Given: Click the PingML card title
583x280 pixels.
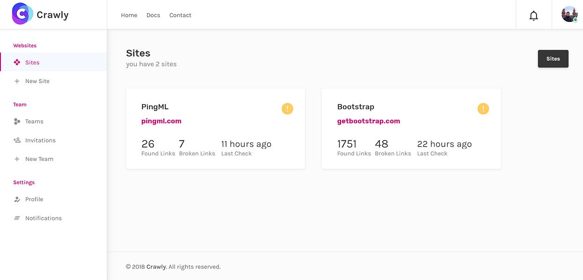Looking at the screenshot, I should coord(155,107).
